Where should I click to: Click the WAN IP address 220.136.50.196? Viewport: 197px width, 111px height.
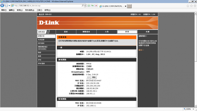(93, 83)
